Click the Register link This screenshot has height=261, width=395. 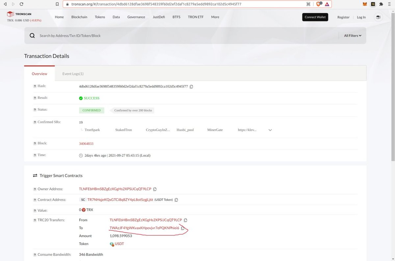(x=343, y=17)
